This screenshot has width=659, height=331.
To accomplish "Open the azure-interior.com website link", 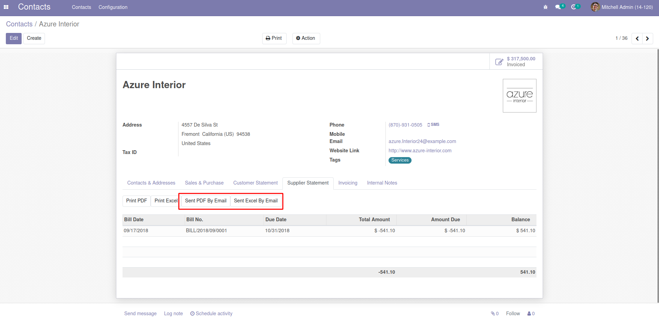I will coord(420,151).
